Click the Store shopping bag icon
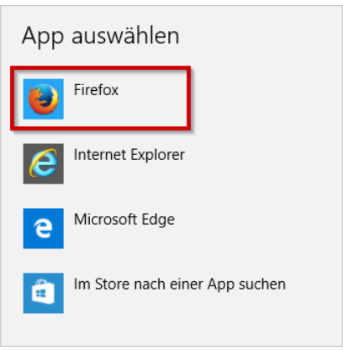The image size is (343, 351). tap(44, 293)
